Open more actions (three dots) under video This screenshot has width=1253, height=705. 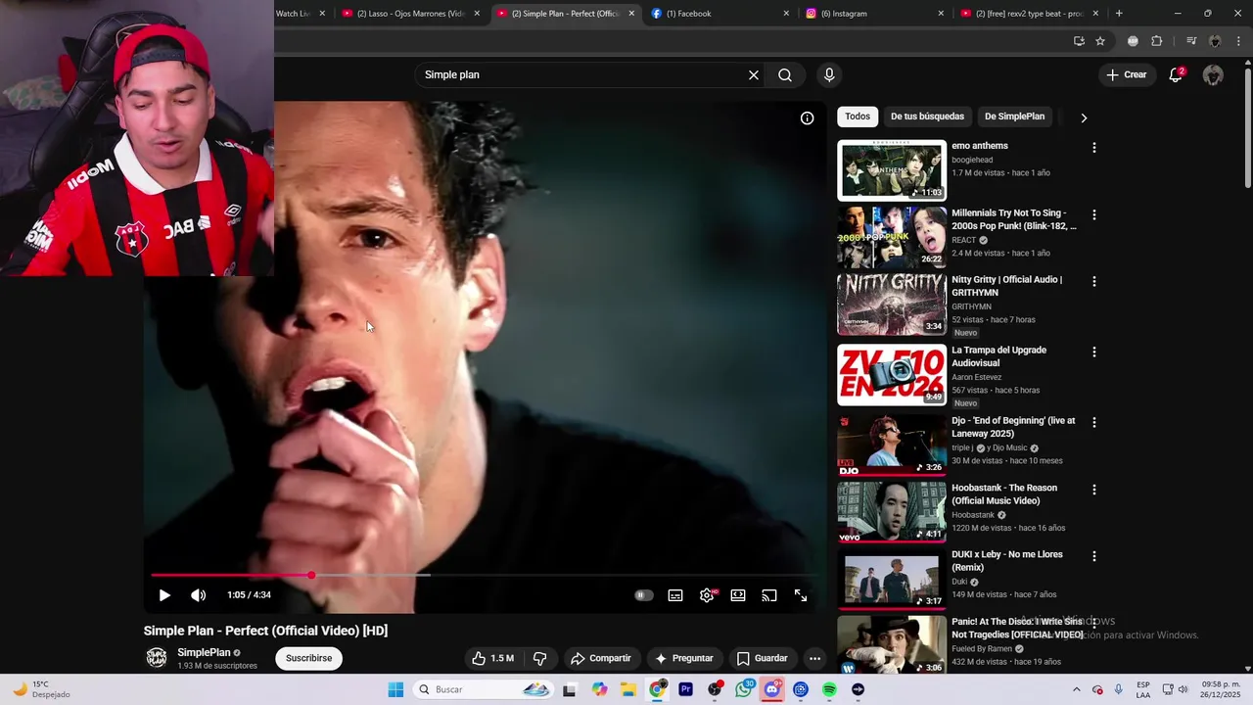pyautogui.click(x=814, y=658)
